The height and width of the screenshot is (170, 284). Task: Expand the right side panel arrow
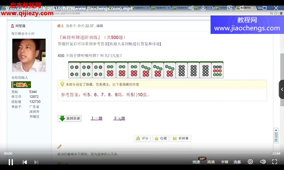pyautogui.click(x=282, y=89)
